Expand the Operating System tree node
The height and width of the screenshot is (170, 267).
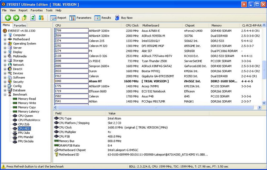(5, 44)
